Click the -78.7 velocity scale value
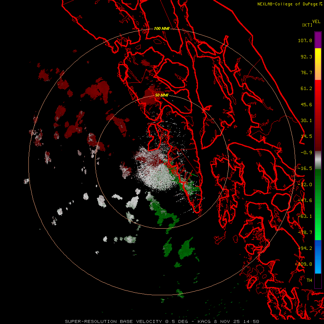The height and width of the screenshot is (324, 324). [305, 233]
